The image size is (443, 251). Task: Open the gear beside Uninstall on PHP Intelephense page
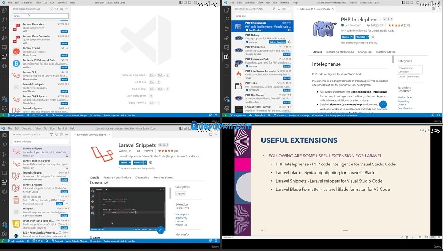(373, 37)
